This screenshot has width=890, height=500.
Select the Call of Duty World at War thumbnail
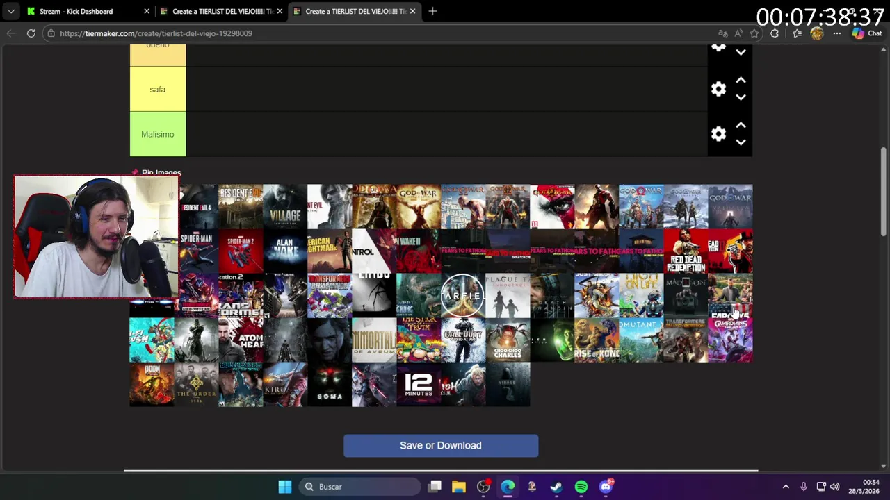[463, 340]
